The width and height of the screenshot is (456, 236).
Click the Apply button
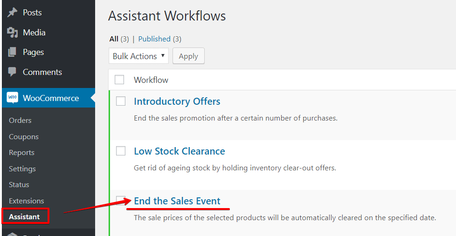click(x=188, y=56)
